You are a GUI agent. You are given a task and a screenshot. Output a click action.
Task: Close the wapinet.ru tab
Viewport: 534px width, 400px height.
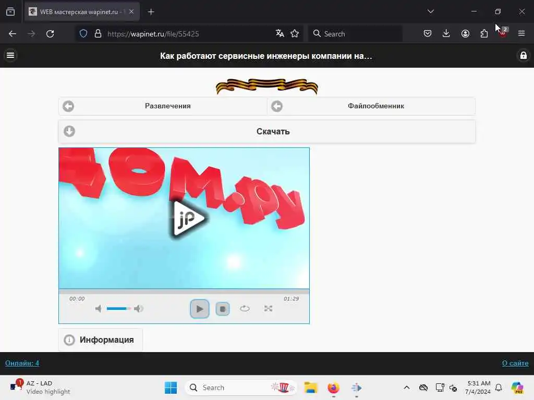coord(131,11)
